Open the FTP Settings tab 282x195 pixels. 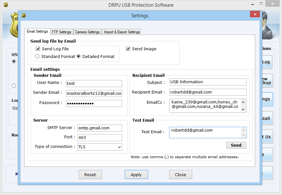pyautogui.click(x=61, y=32)
